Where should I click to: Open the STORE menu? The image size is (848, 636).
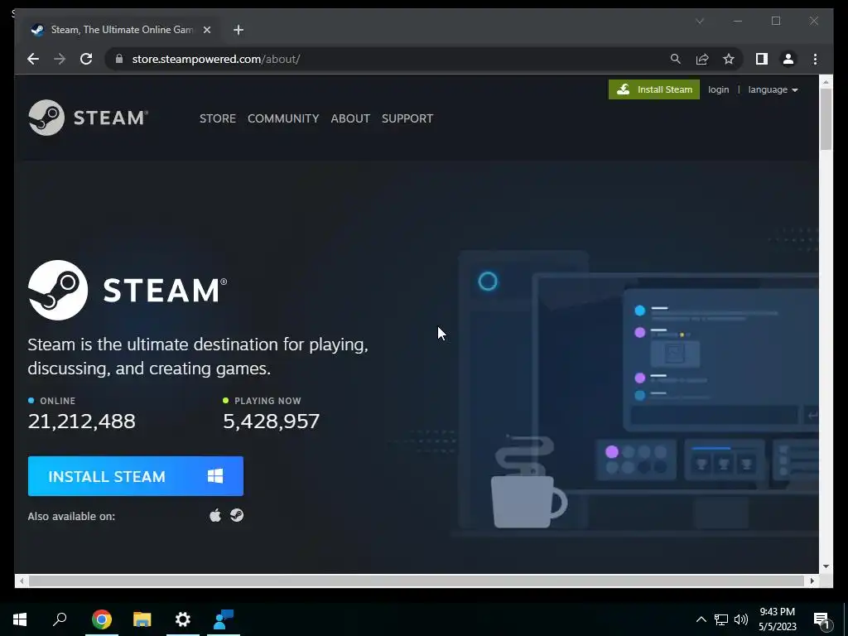point(218,118)
